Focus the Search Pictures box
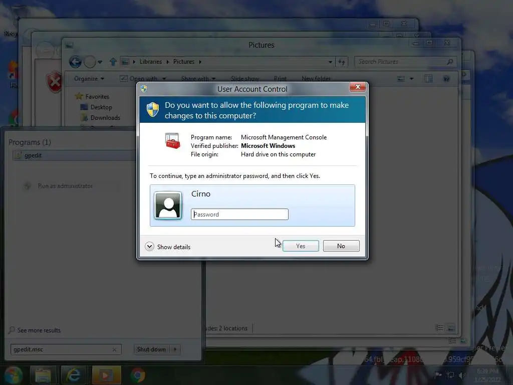 coord(405,62)
